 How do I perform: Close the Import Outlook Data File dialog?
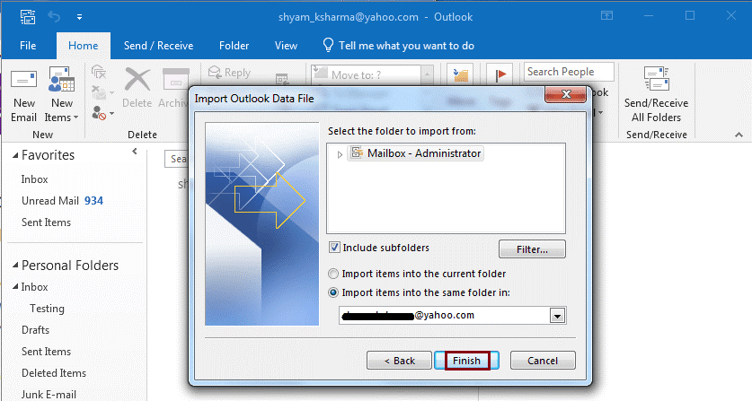point(565,94)
